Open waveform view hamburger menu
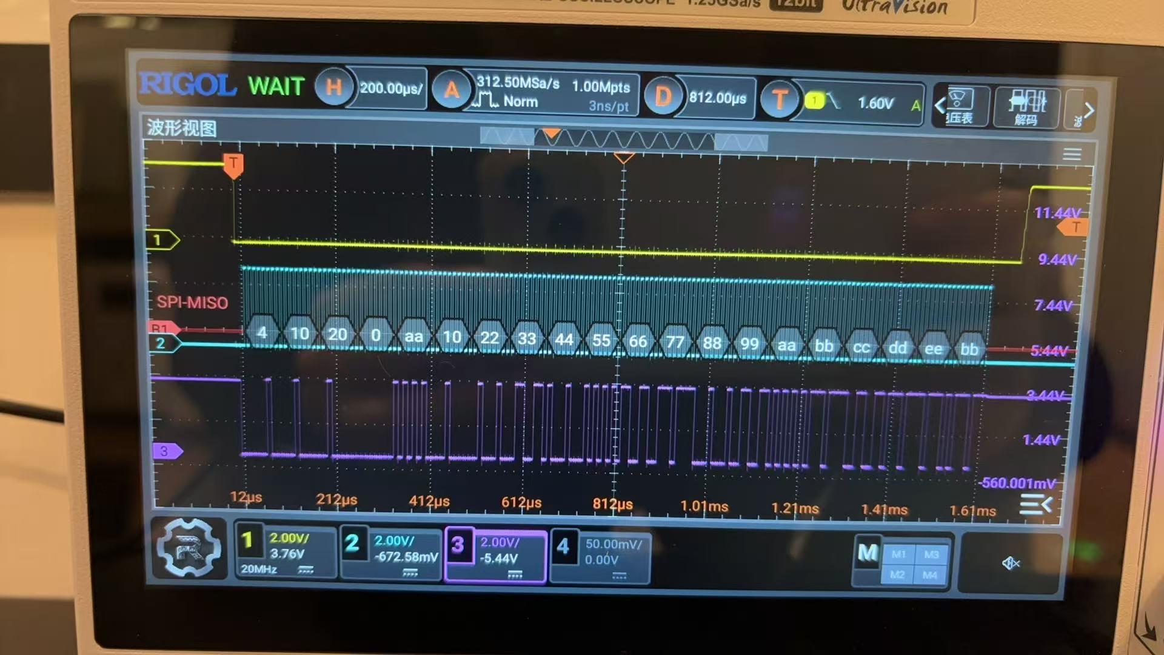This screenshot has height=655, width=1164. [x=1071, y=155]
